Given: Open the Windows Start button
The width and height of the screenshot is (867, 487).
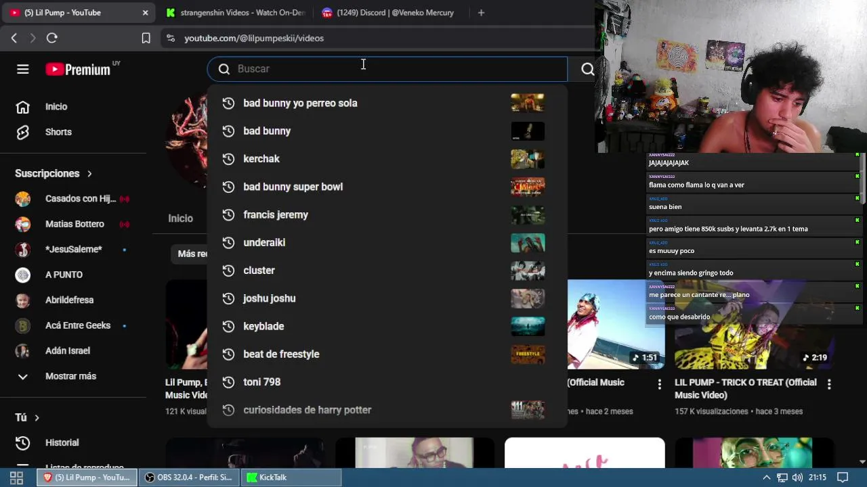Looking at the screenshot, I should 17,478.
